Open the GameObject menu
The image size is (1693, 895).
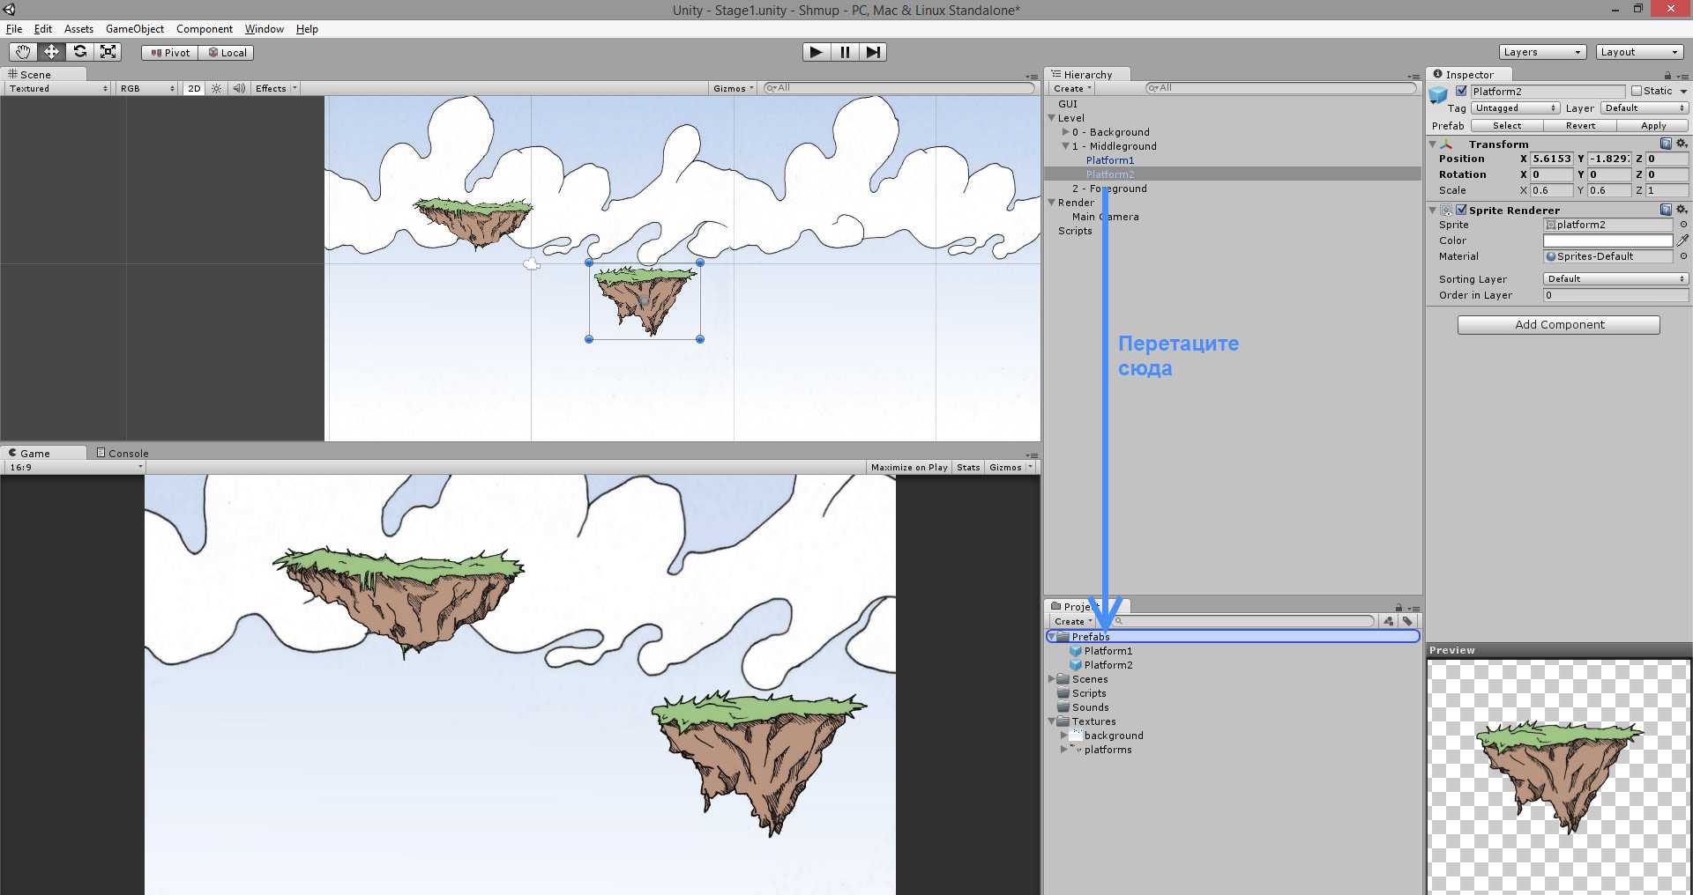tap(134, 29)
